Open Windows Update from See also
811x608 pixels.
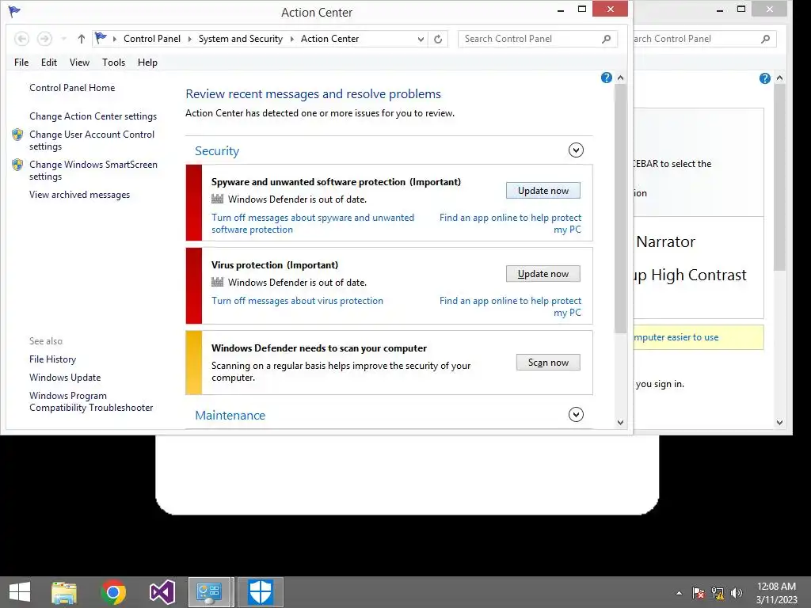(x=65, y=378)
